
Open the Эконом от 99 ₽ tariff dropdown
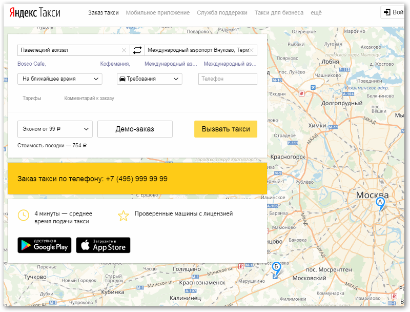coord(55,129)
